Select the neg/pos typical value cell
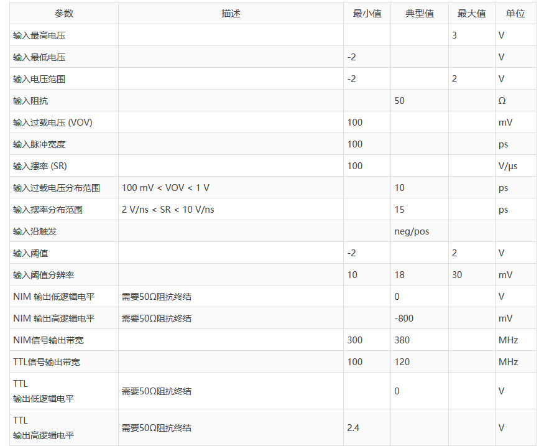Image resolution: width=544 pixels, height=446 pixels. click(x=412, y=231)
